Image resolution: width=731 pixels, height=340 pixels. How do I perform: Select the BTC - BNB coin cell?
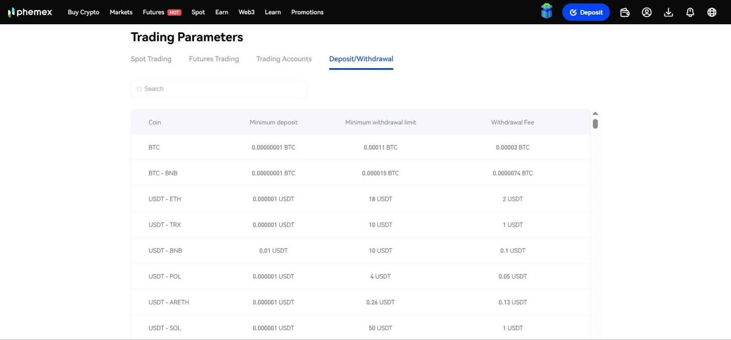tap(163, 173)
